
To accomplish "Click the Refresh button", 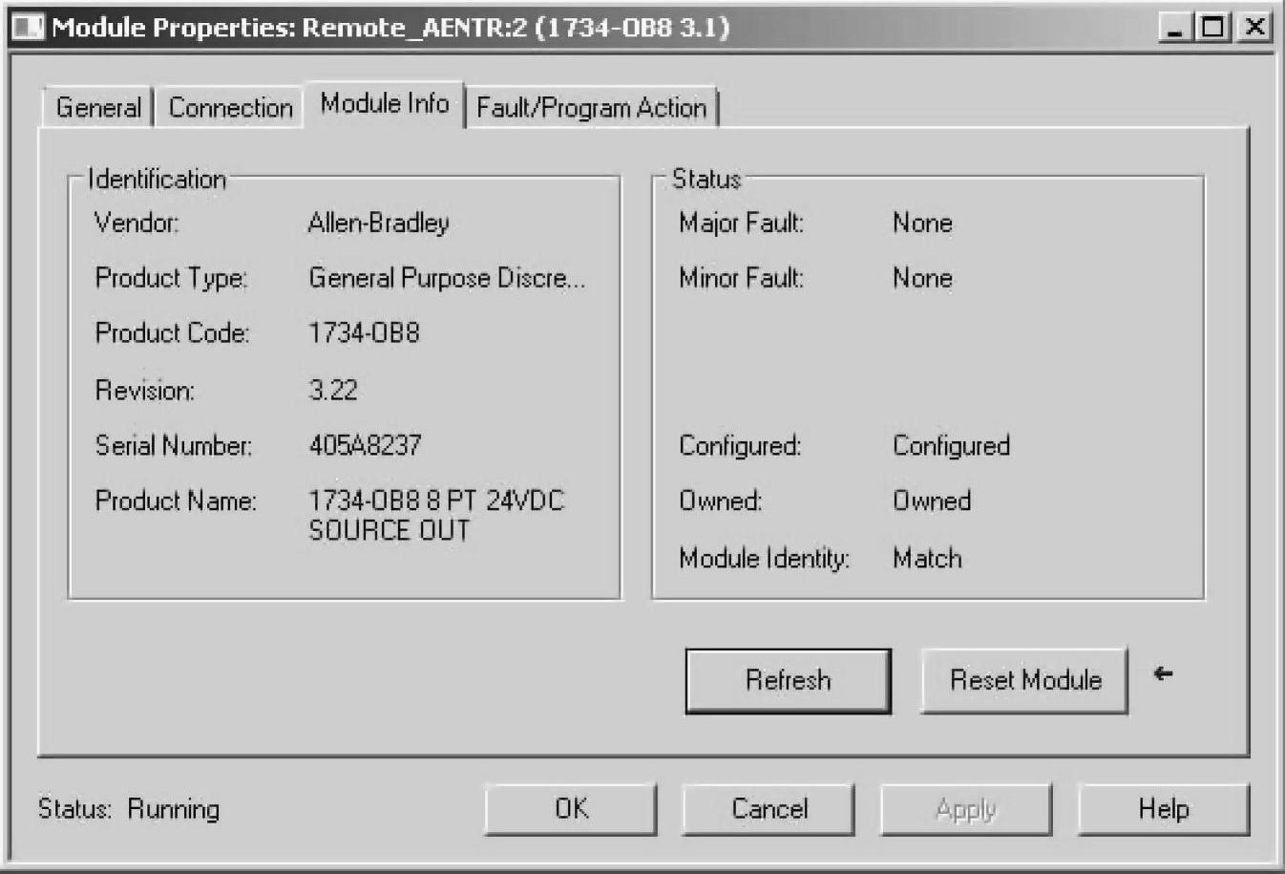I will click(x=789, y=681).
